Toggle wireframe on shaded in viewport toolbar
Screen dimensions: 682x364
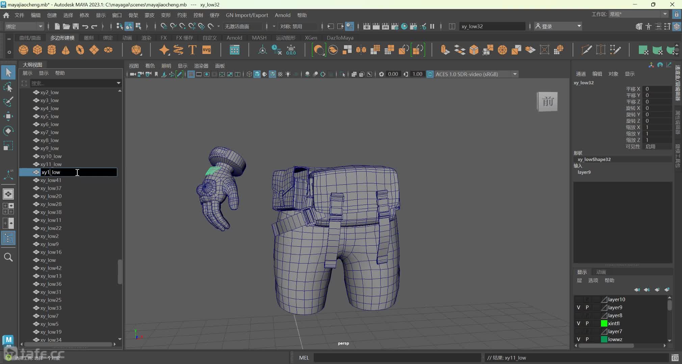272,74
